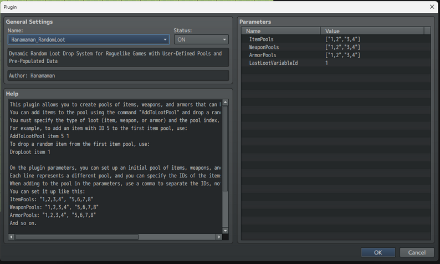440x264 pixels.
Task: Close the Plugin window
Action: (432, 7)
